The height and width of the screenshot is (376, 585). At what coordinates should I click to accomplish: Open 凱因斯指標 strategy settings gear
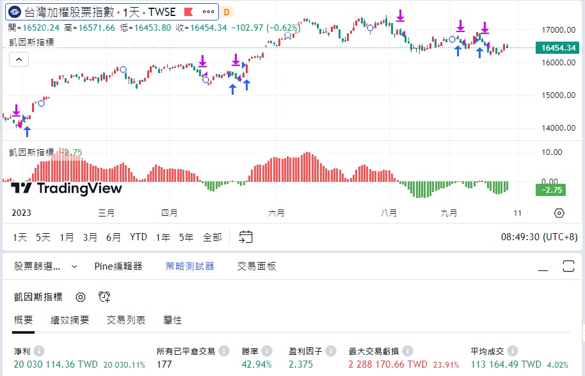[x=81, y=297]
